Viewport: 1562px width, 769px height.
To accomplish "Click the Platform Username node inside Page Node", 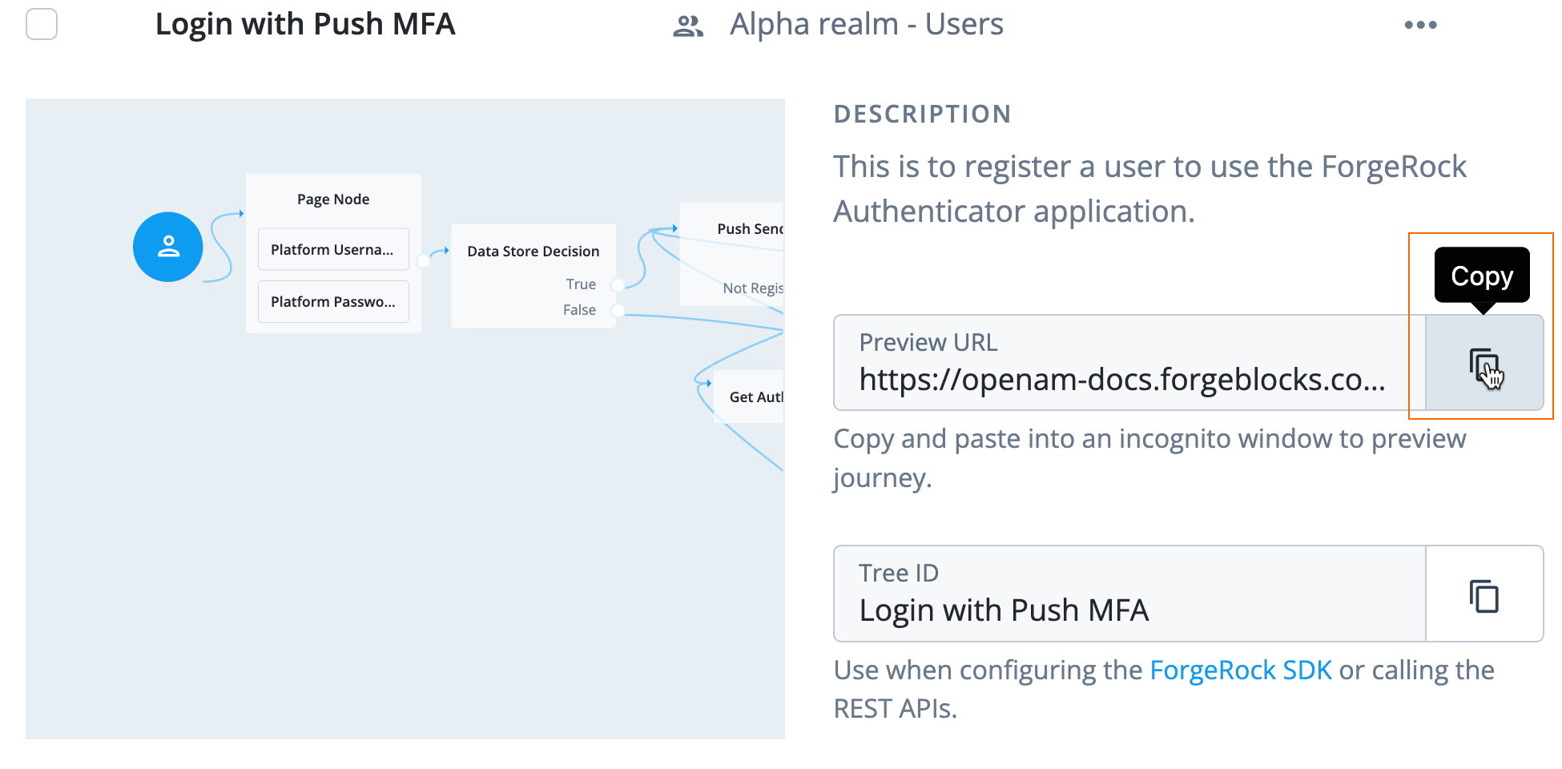I will tap(332, 249).
